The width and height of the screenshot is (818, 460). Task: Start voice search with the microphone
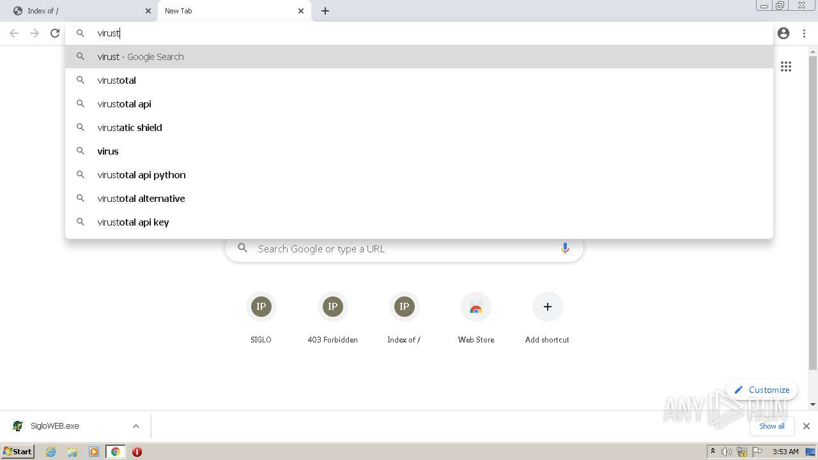[565, 249]
